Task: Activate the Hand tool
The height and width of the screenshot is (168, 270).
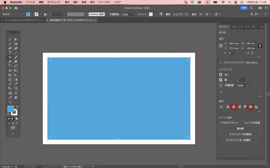Action: [x=16, y=97]
